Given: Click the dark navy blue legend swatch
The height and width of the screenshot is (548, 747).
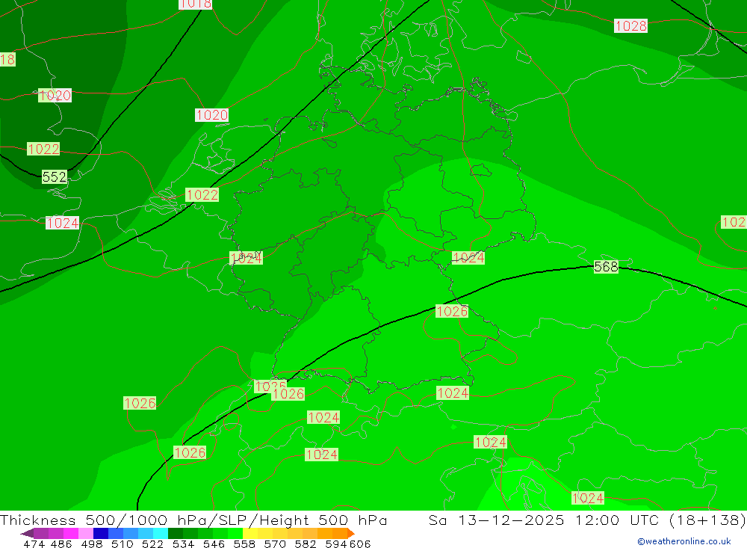Looking at the screenshot, I should click(101, 533).
